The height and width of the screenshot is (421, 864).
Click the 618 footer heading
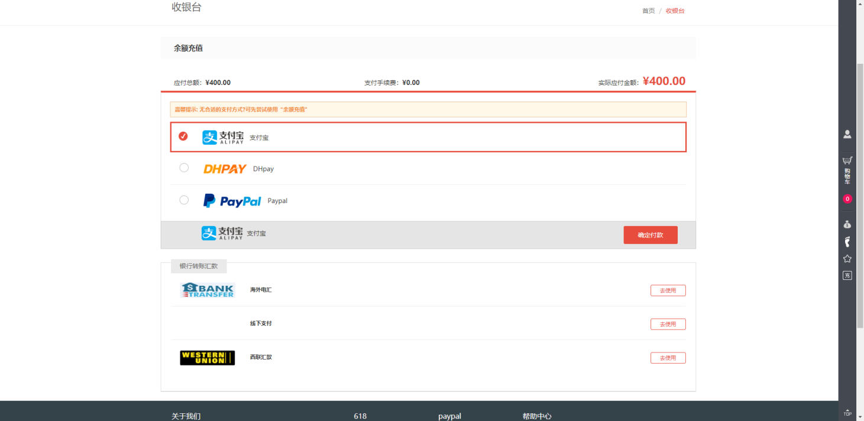click(x=360, y=416)
